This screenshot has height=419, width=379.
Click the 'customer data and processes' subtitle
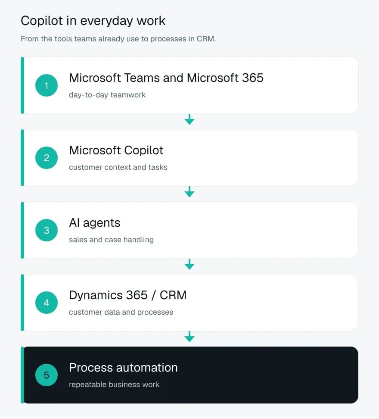(x=121, y=312)
